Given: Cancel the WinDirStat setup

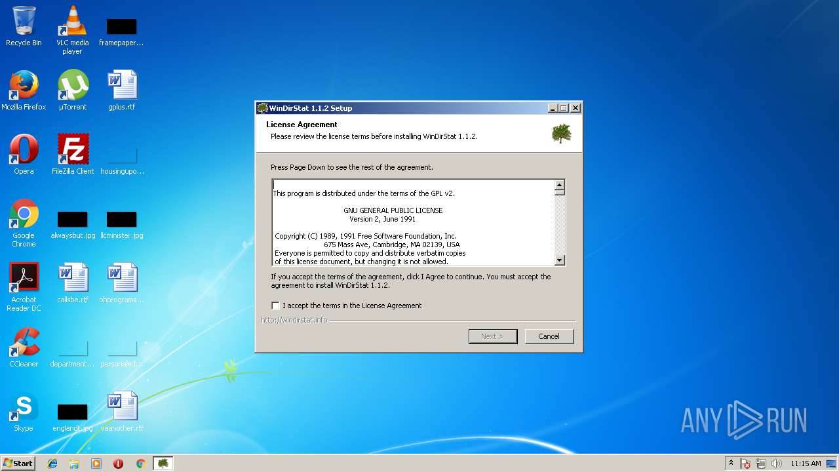Looking at the screenshot, I should point(549,336).
